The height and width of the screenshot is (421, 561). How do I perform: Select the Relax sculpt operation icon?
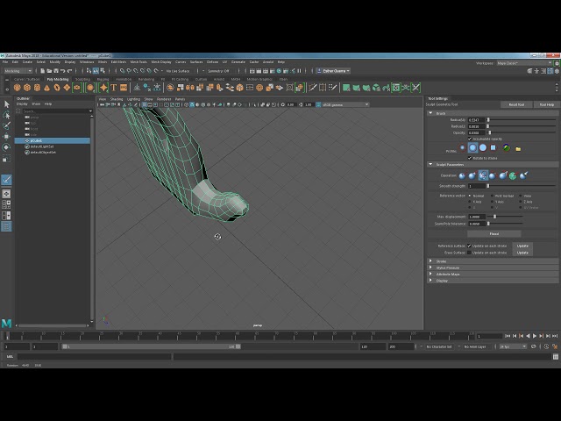493,175
